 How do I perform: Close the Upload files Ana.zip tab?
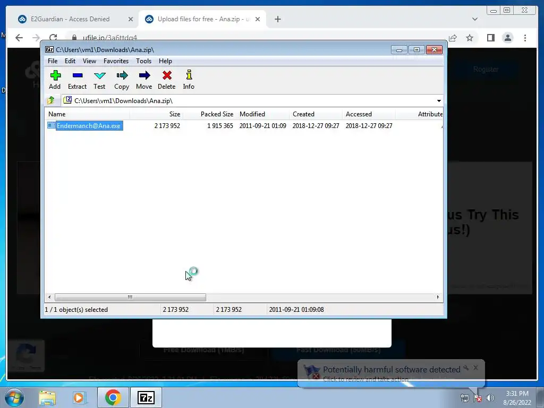(x=258, y=19)
